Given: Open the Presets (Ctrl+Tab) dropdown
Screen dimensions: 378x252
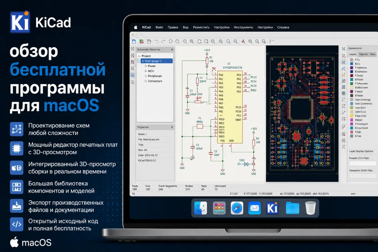Looking at the screenshot, I should pyautogui.click(x=363, y=163).
